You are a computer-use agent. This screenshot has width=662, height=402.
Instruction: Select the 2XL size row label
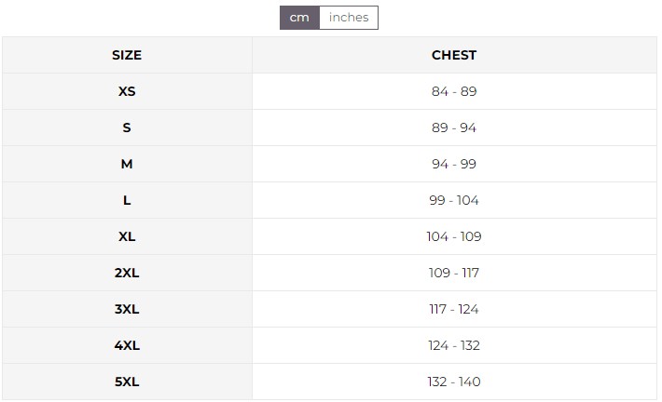click(127, 273)
